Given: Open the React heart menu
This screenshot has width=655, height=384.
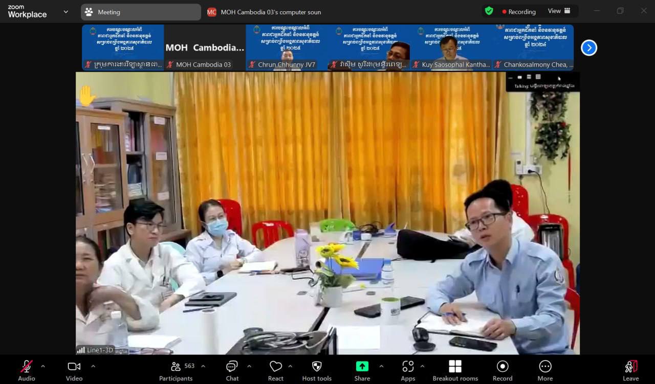Looking at the screenshot, I should (x=276, y=370).
